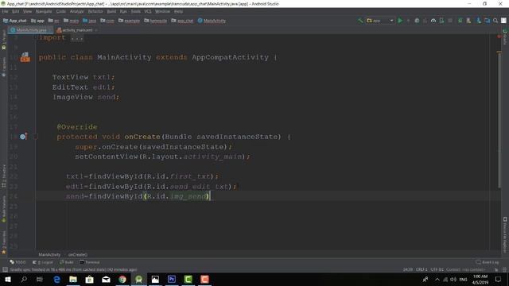Open the Analyze menu
This screenshot has width=509, height=286.
tap(77, 11)
